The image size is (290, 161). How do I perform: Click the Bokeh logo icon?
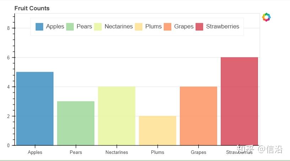point(266,17)
